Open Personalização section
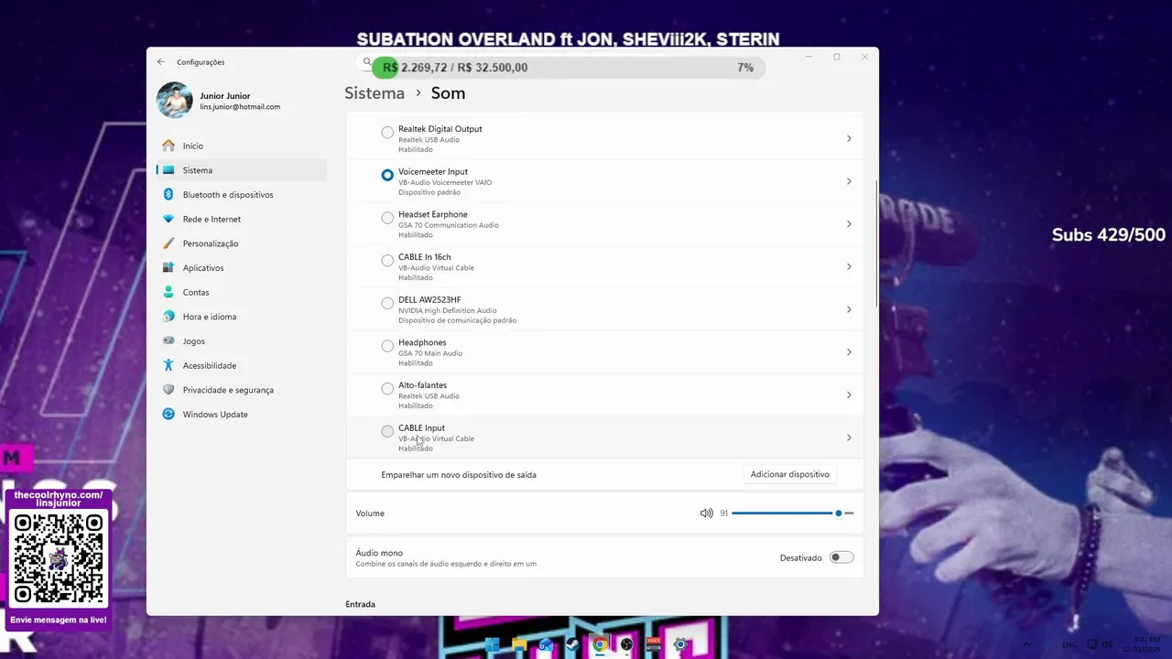1172x659 pixels. [242, 243]
